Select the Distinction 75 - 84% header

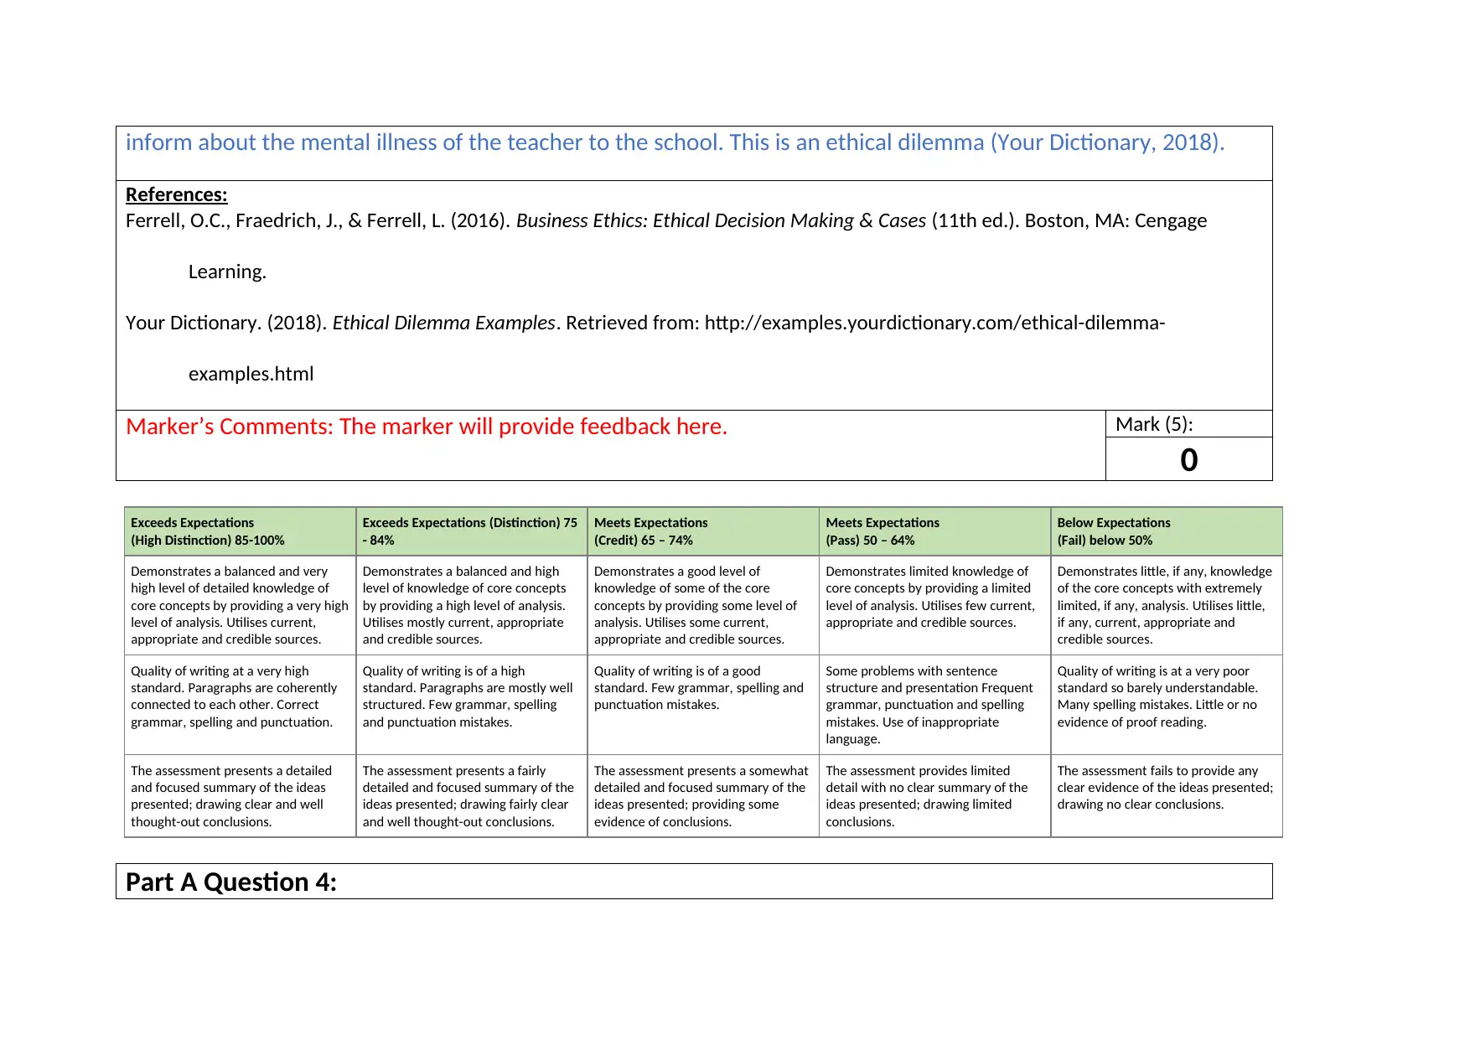(472, 531)
